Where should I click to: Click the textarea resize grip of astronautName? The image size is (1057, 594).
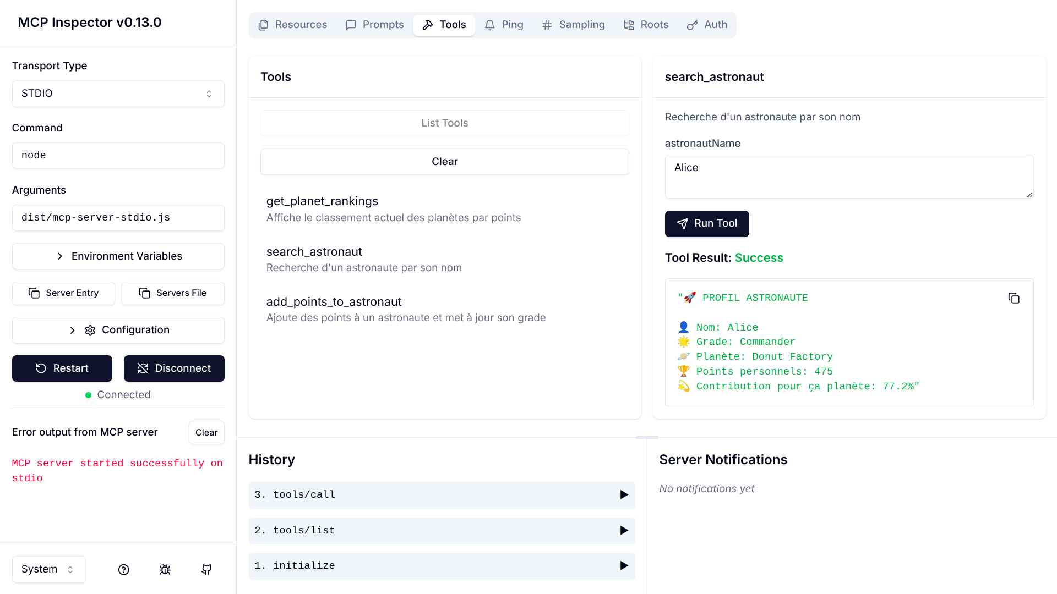1029,194
